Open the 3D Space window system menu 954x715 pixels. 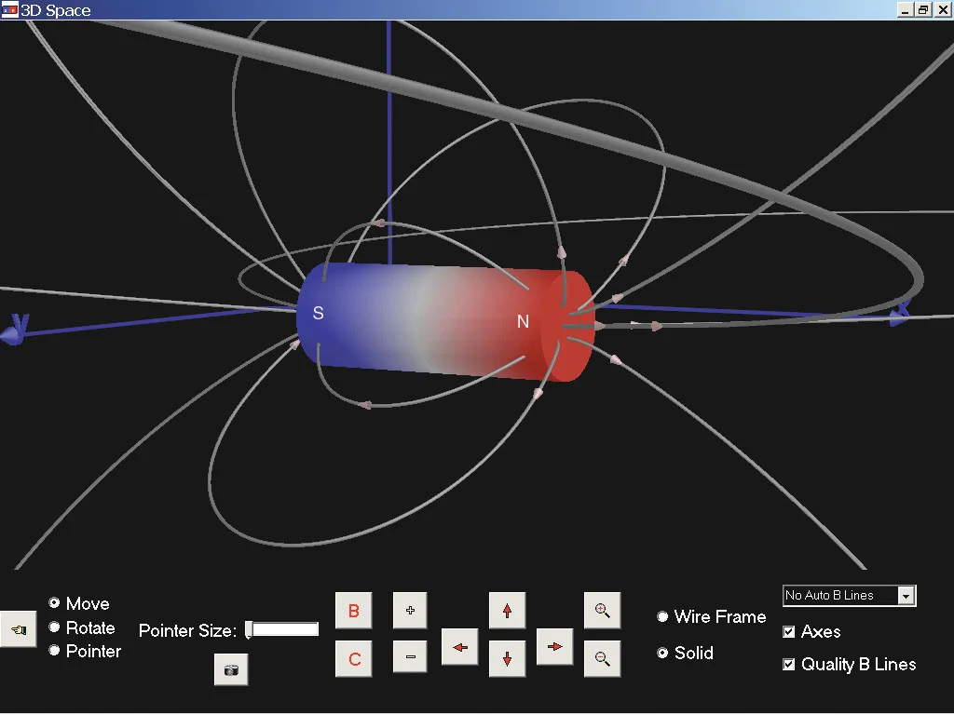click(x=9, y=10)
